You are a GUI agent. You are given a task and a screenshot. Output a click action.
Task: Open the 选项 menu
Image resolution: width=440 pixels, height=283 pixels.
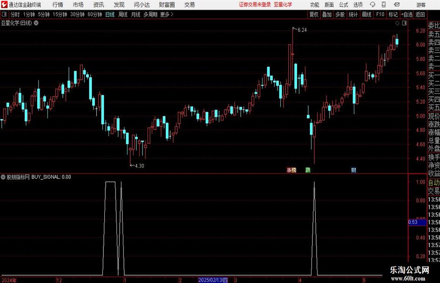point(358,5)
